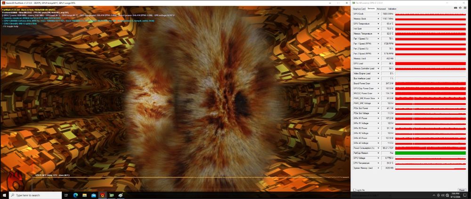Image resolution: width=471 pixels, height=199 pixels.
Task: Click the FurMark F1 toggle help text
Action: [9, 26]
